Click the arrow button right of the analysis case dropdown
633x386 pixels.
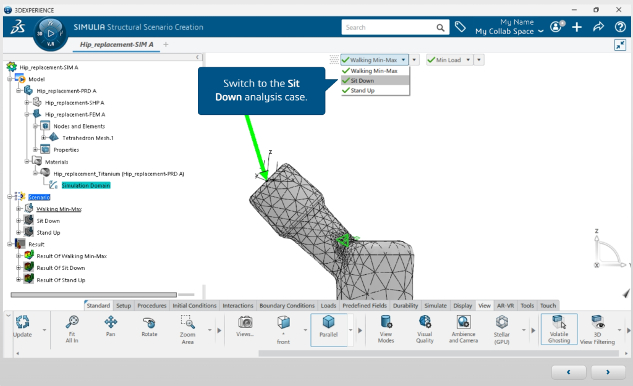point(414,60)
